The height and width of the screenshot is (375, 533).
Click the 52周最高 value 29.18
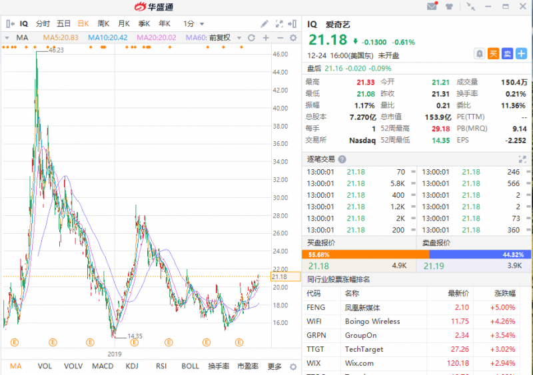(x=440, y=129)
